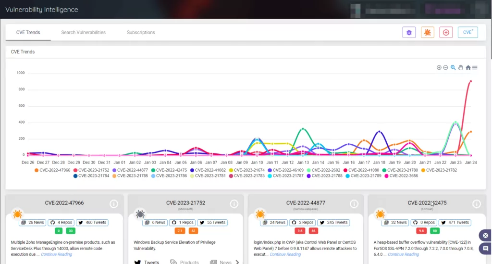Viewport: 492px width, 264px height.
Task: Click the orange bug icon on CVE-2022-44877 card
Action: click(x=260, y=214)
